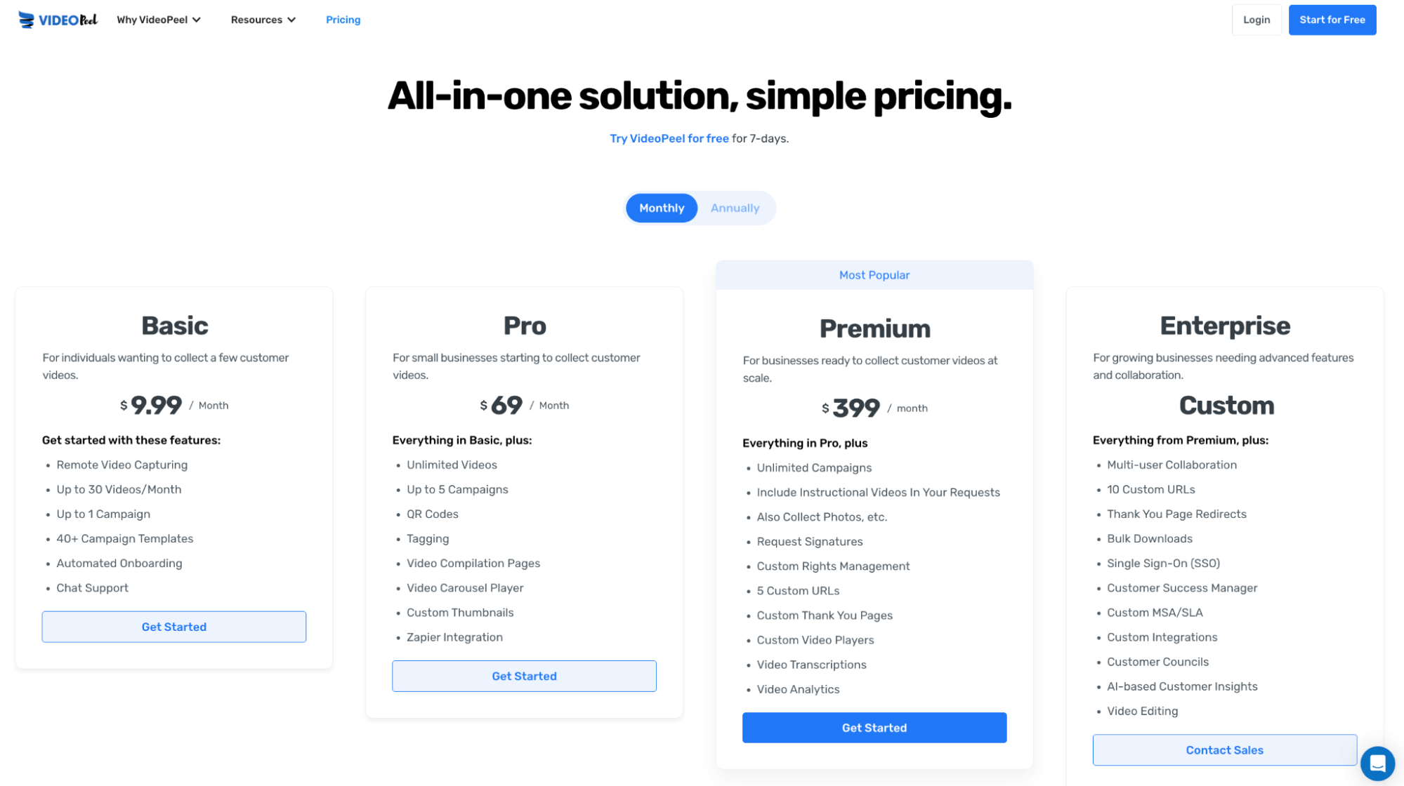Expand the Resources navigation menu
The image size is (1404, 786).
click(261, 19)
